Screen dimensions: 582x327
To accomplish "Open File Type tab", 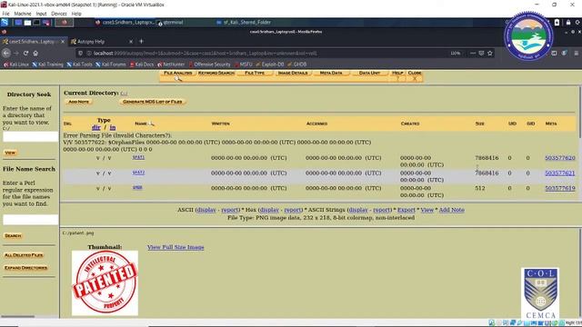I will [x=255, y=73].
